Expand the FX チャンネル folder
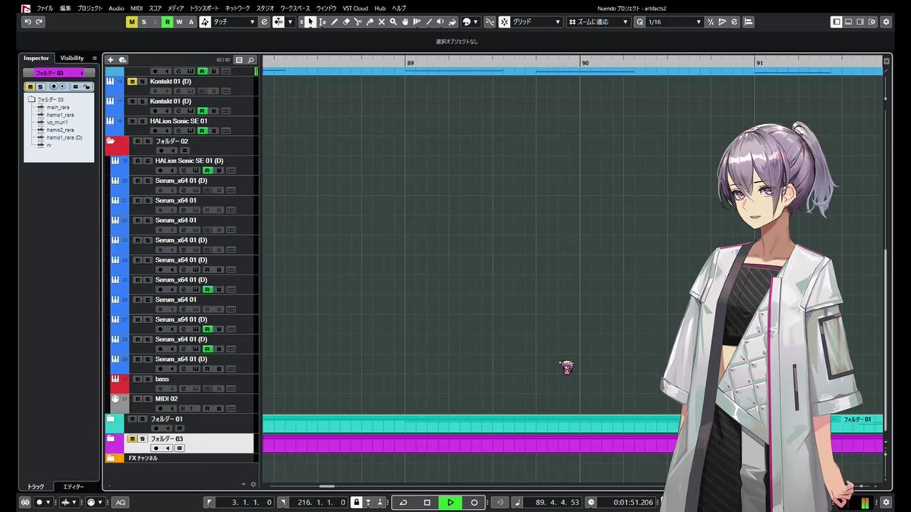 click(x=111, y=458)
